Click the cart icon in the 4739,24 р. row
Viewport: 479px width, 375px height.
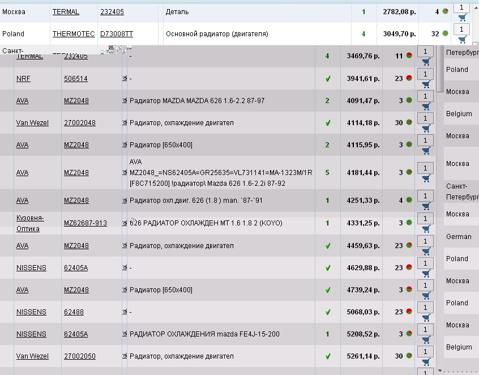[426, 295]
